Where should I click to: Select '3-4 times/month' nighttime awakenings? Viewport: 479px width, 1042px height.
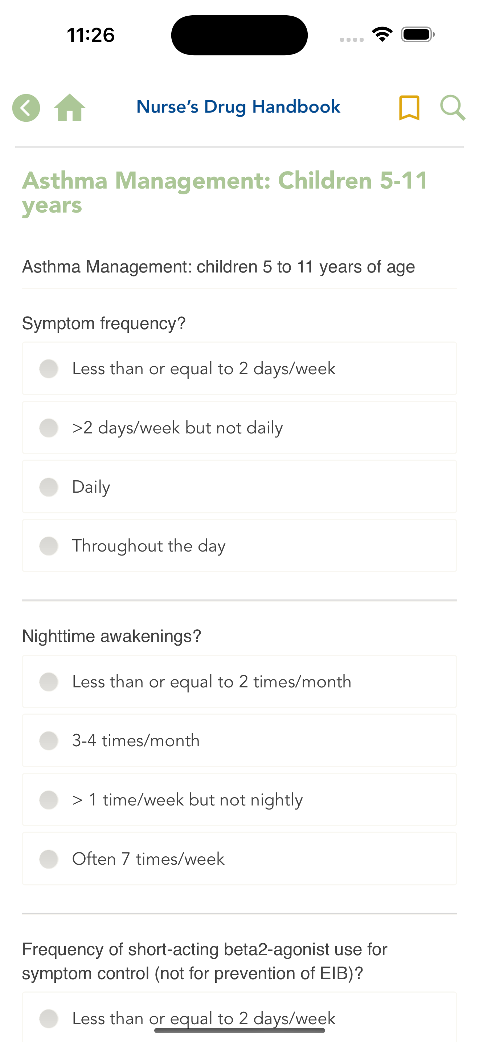[239, 741]
